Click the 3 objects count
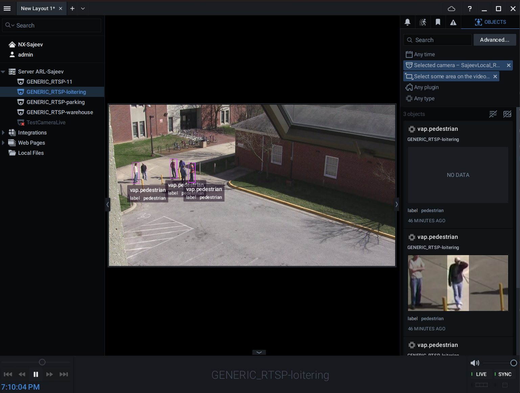Viewport: 520px width, 393px height. [x=414, y=114]
